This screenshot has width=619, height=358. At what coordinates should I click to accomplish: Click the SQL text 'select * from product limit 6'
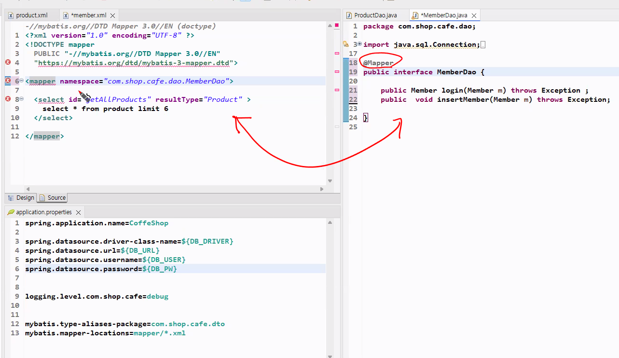click(105, 109)
